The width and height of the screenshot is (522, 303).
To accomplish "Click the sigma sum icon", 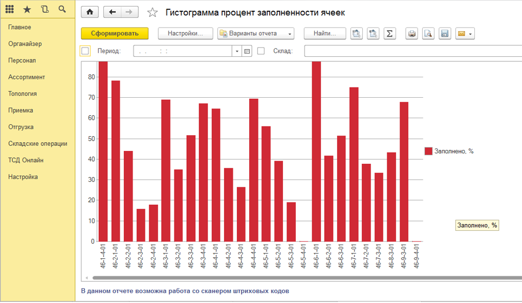I will [389, 34].
